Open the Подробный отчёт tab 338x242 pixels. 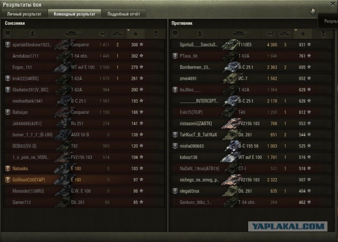(x=124, y=14)
